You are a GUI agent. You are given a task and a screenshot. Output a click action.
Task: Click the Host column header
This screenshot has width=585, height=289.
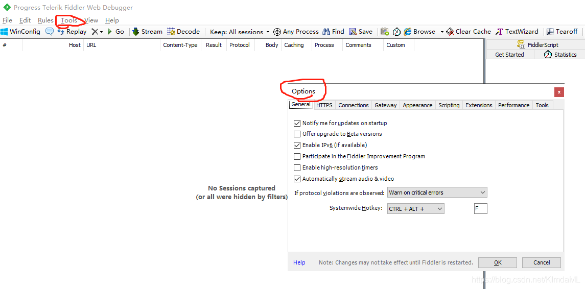tap(53, 45)
